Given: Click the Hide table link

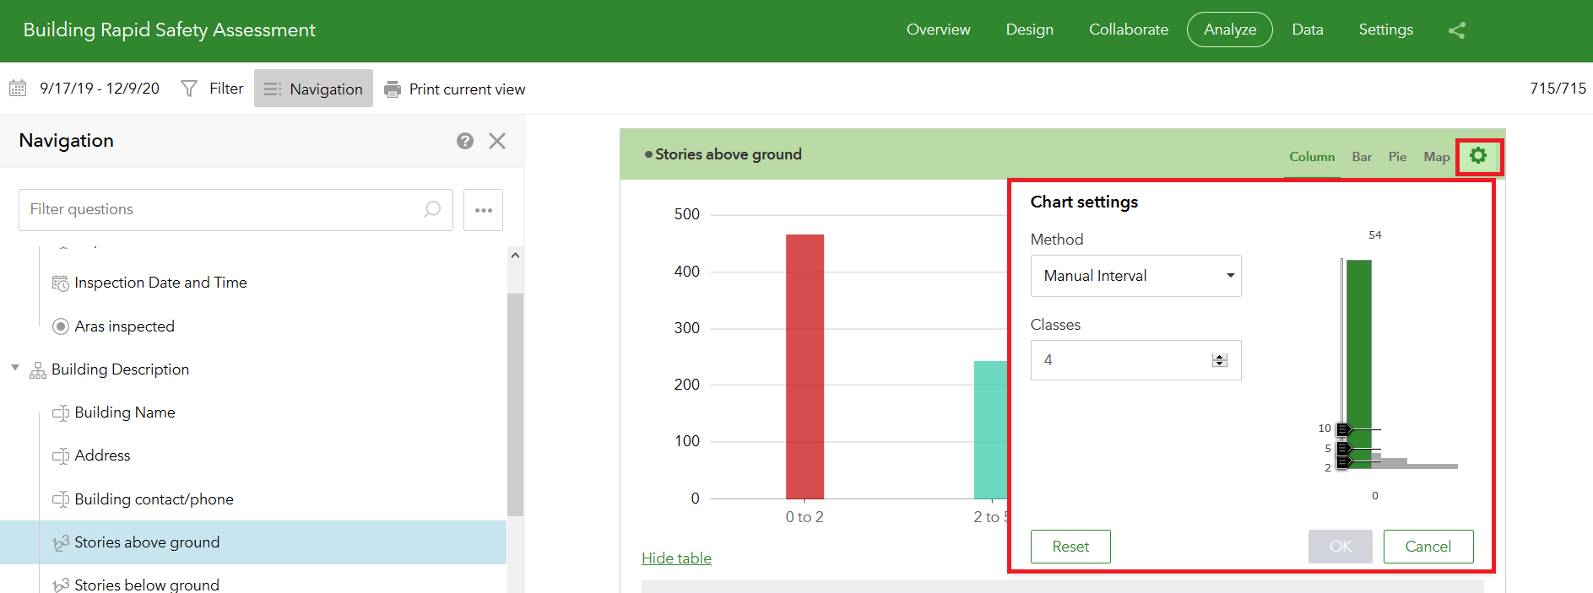Looking at the screenshot, I should (676, 558).
